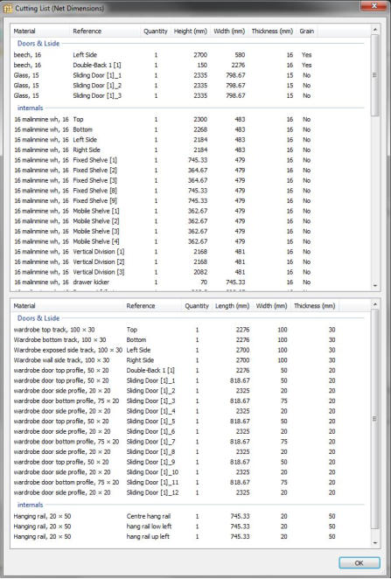Click the Length (mm) header in lower list

232,306
